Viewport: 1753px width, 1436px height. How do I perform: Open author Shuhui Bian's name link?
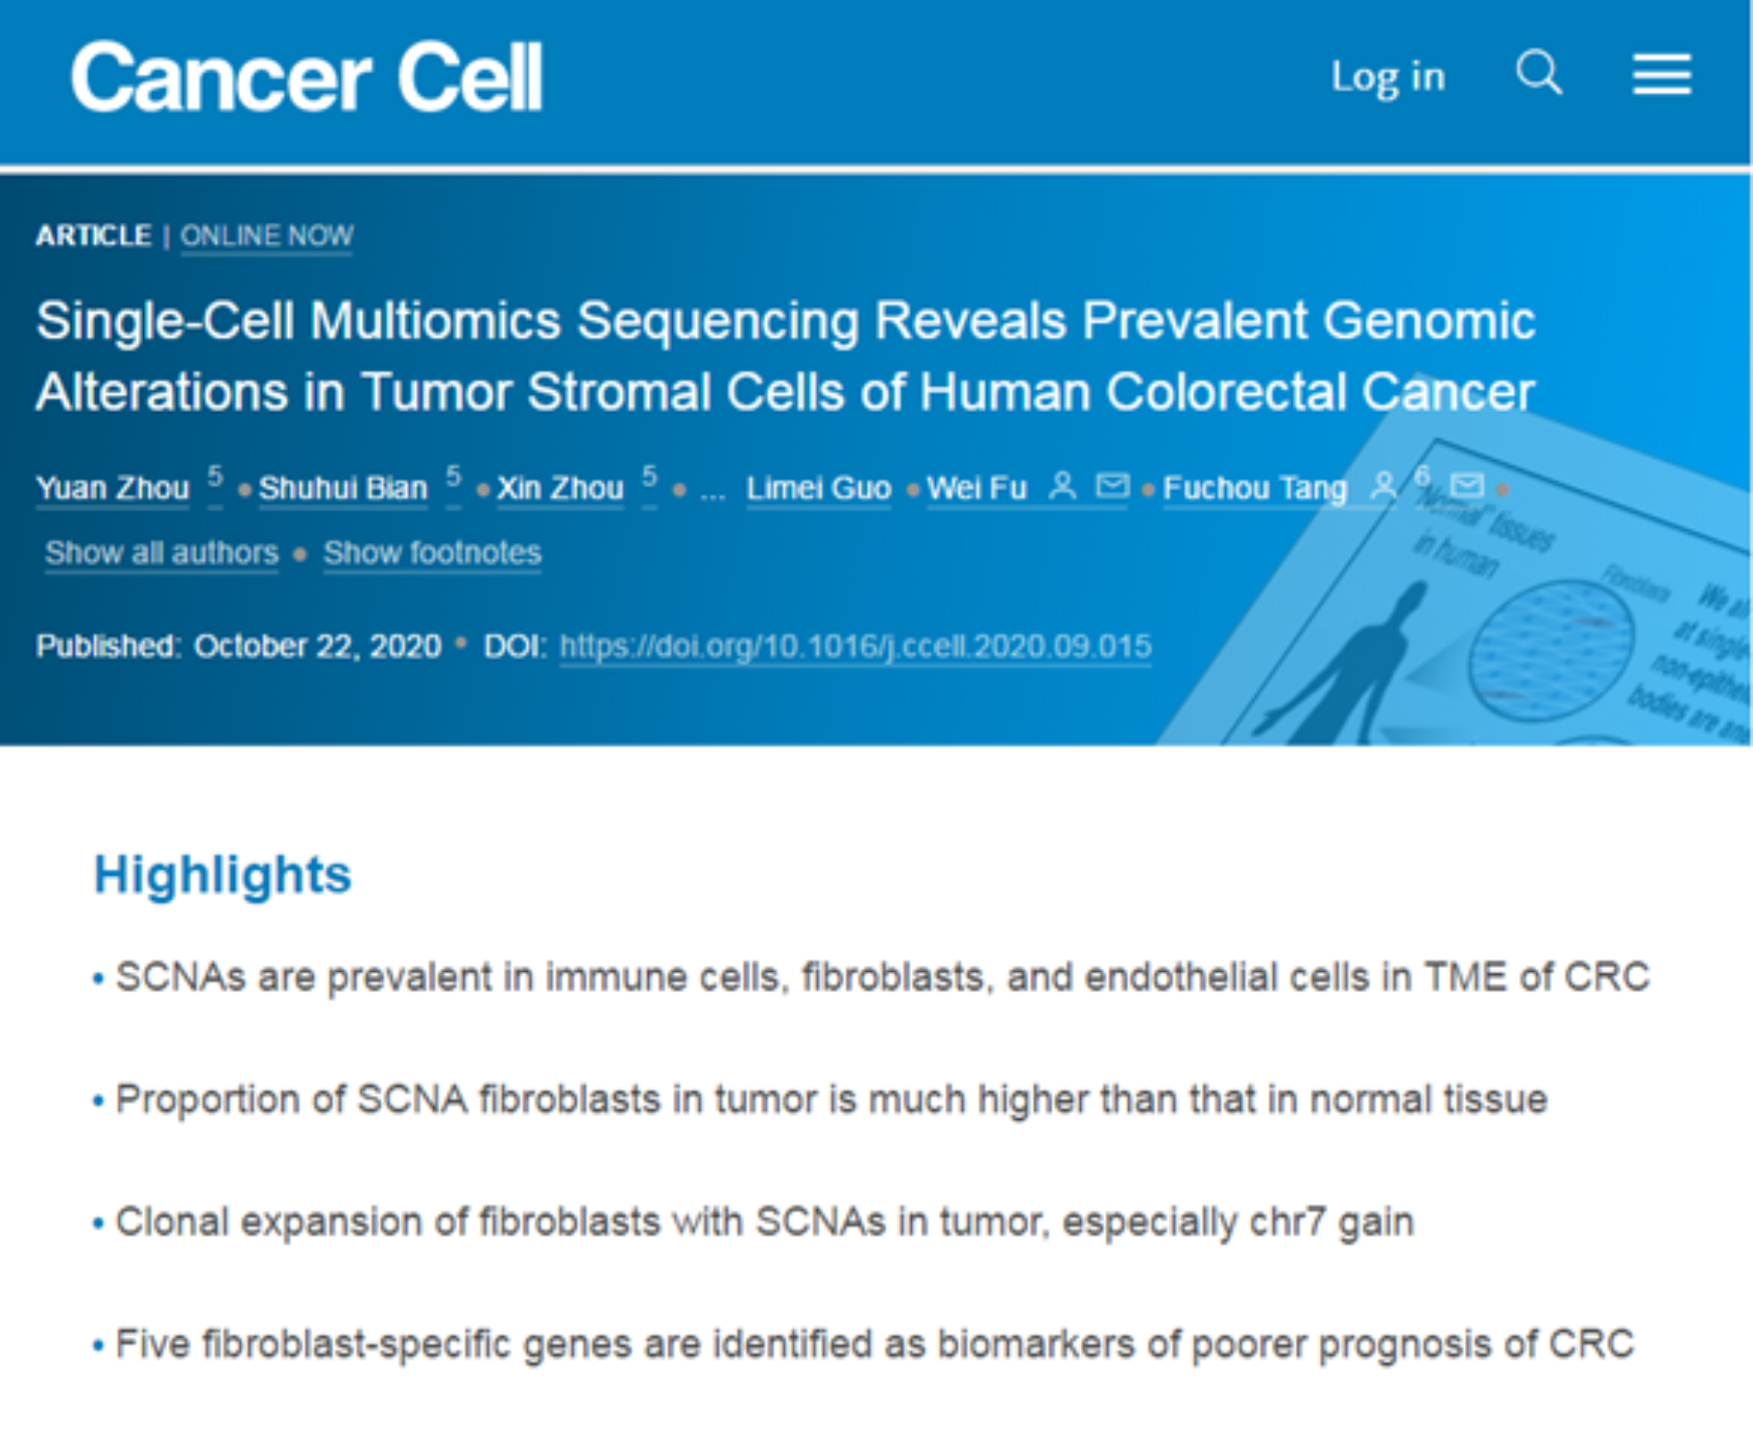[342, 488]
